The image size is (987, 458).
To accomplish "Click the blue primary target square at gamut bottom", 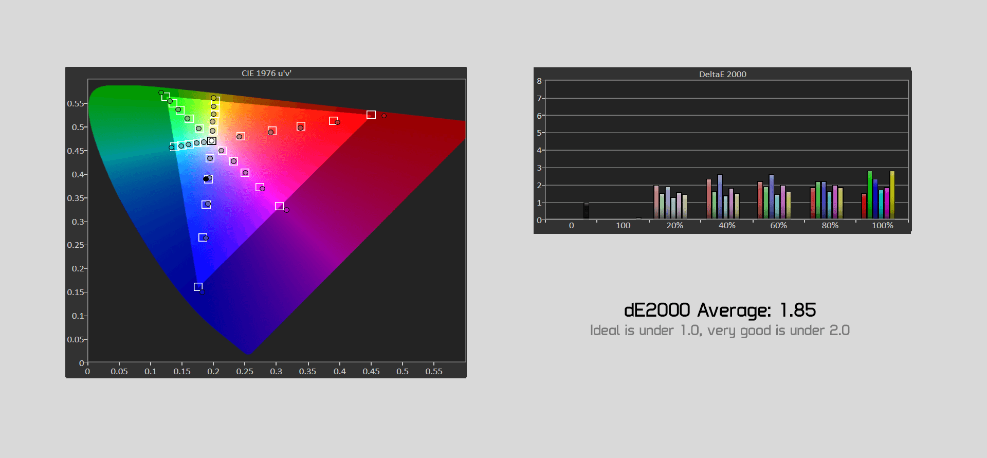I will coord(198,286).
